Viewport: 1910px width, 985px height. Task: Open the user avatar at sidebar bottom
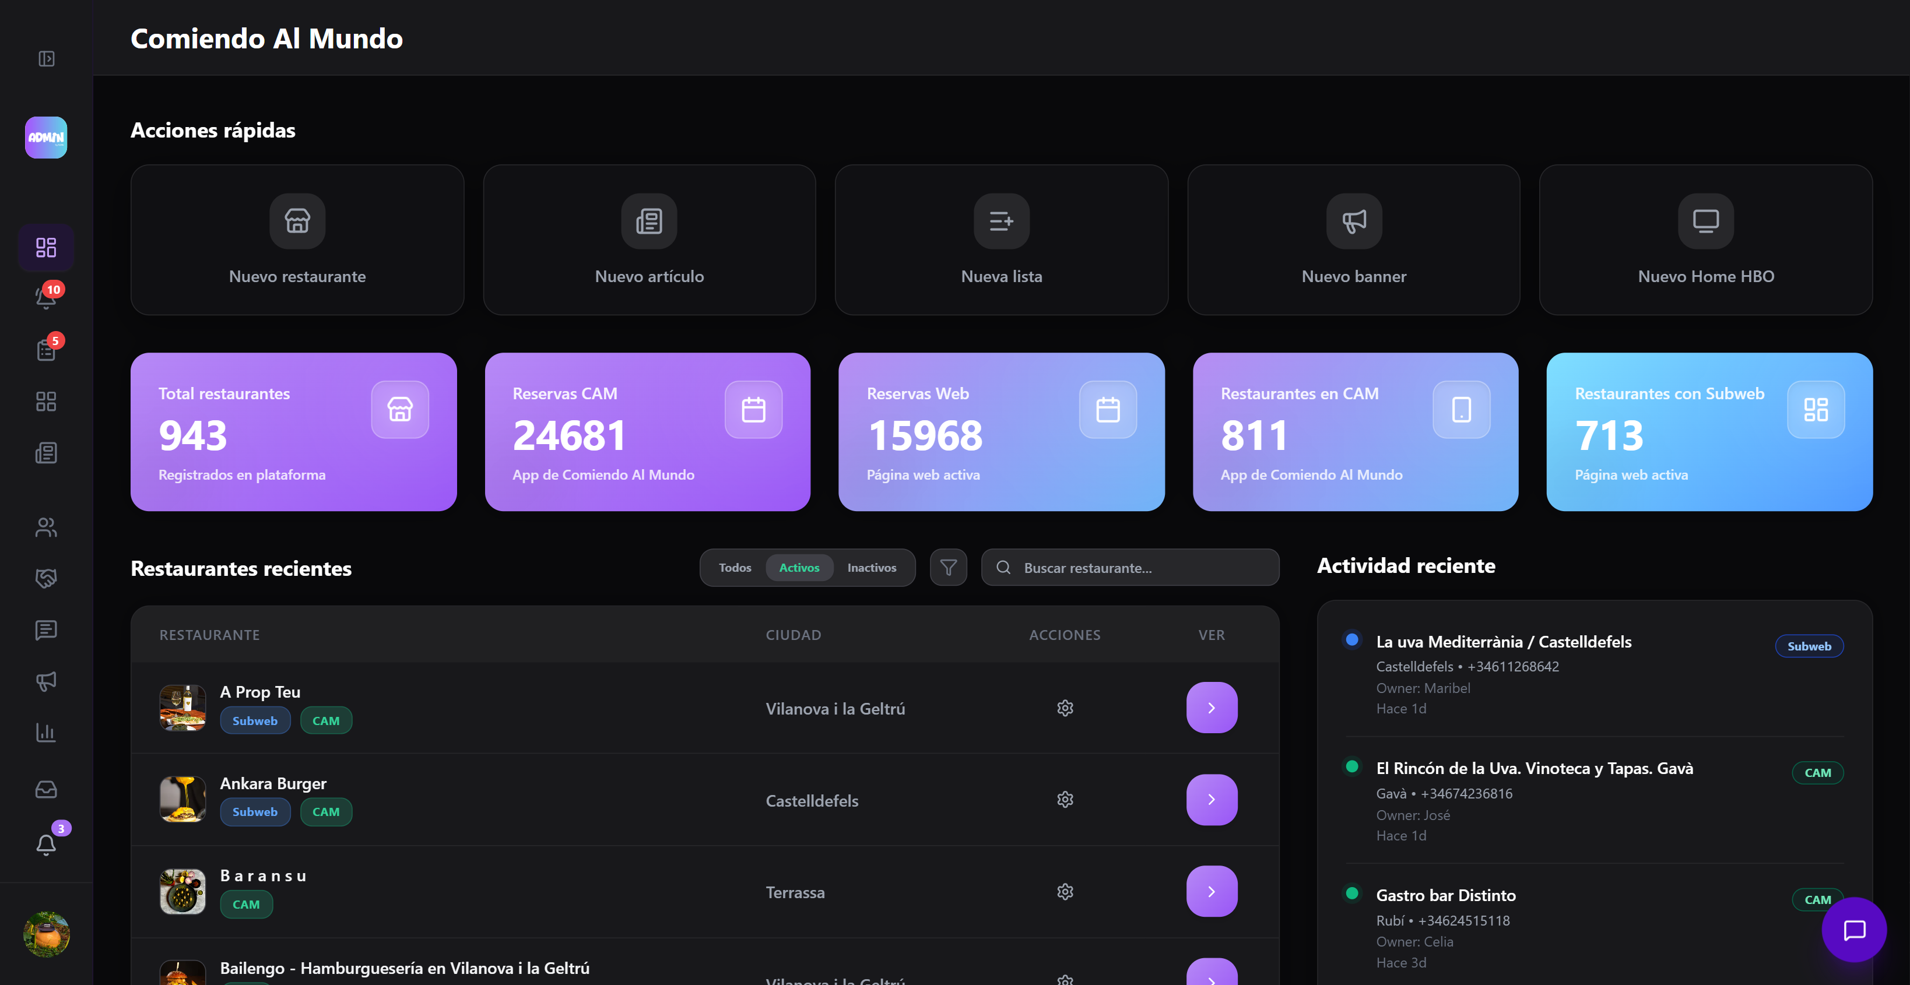(x=46, y=934)
